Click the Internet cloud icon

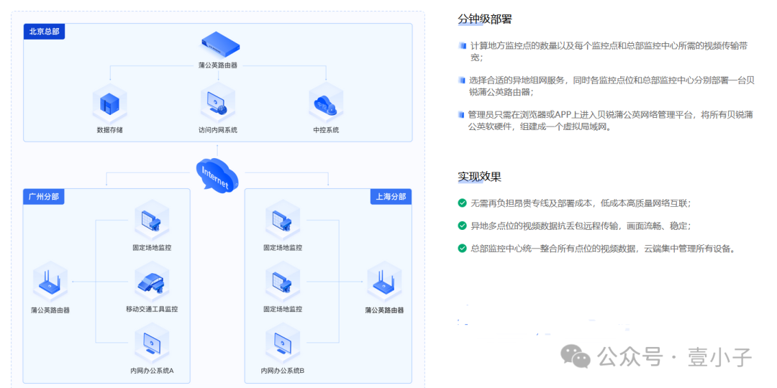pos(217,175)
